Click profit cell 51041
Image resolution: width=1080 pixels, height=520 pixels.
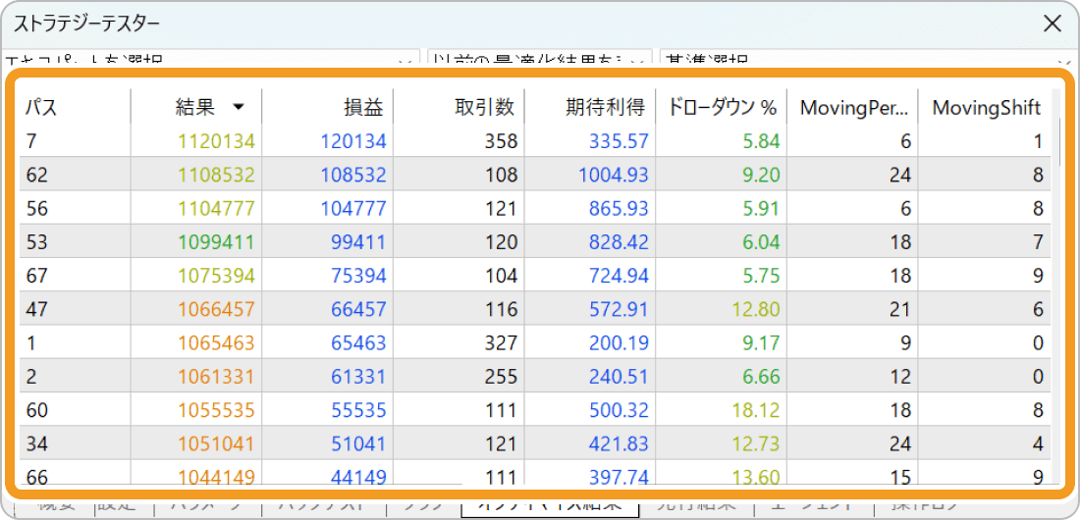(358, 442)
